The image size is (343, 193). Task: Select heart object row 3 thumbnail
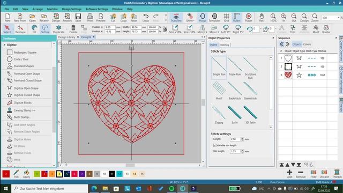288,75
